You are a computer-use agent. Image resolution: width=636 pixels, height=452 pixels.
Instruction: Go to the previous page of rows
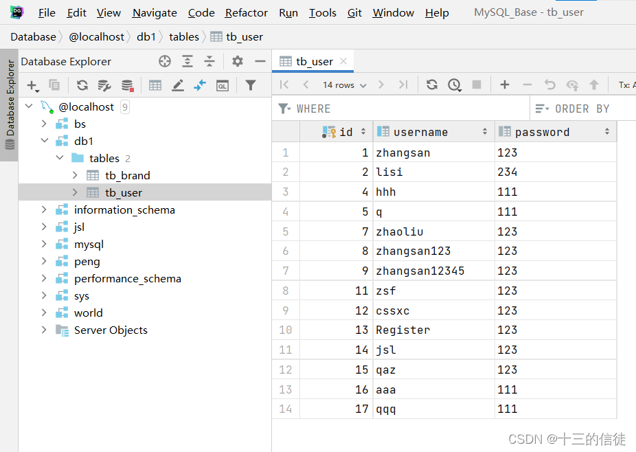pos(306,84)
